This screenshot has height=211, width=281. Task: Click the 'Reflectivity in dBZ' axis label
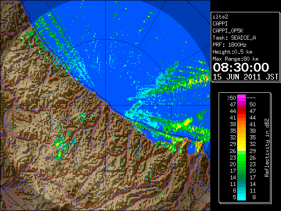[267, 148]
